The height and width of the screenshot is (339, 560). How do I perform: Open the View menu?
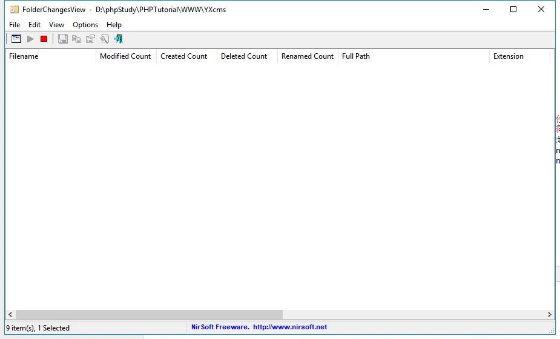[56, 25]
